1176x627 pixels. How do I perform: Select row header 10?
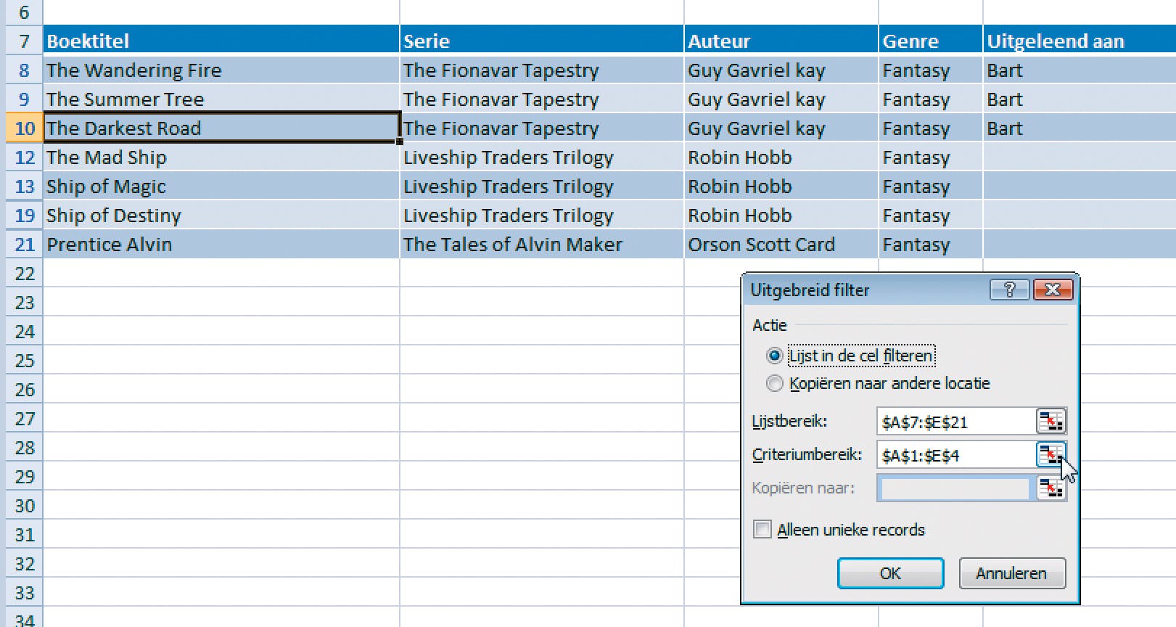click(x=24, y=128)
